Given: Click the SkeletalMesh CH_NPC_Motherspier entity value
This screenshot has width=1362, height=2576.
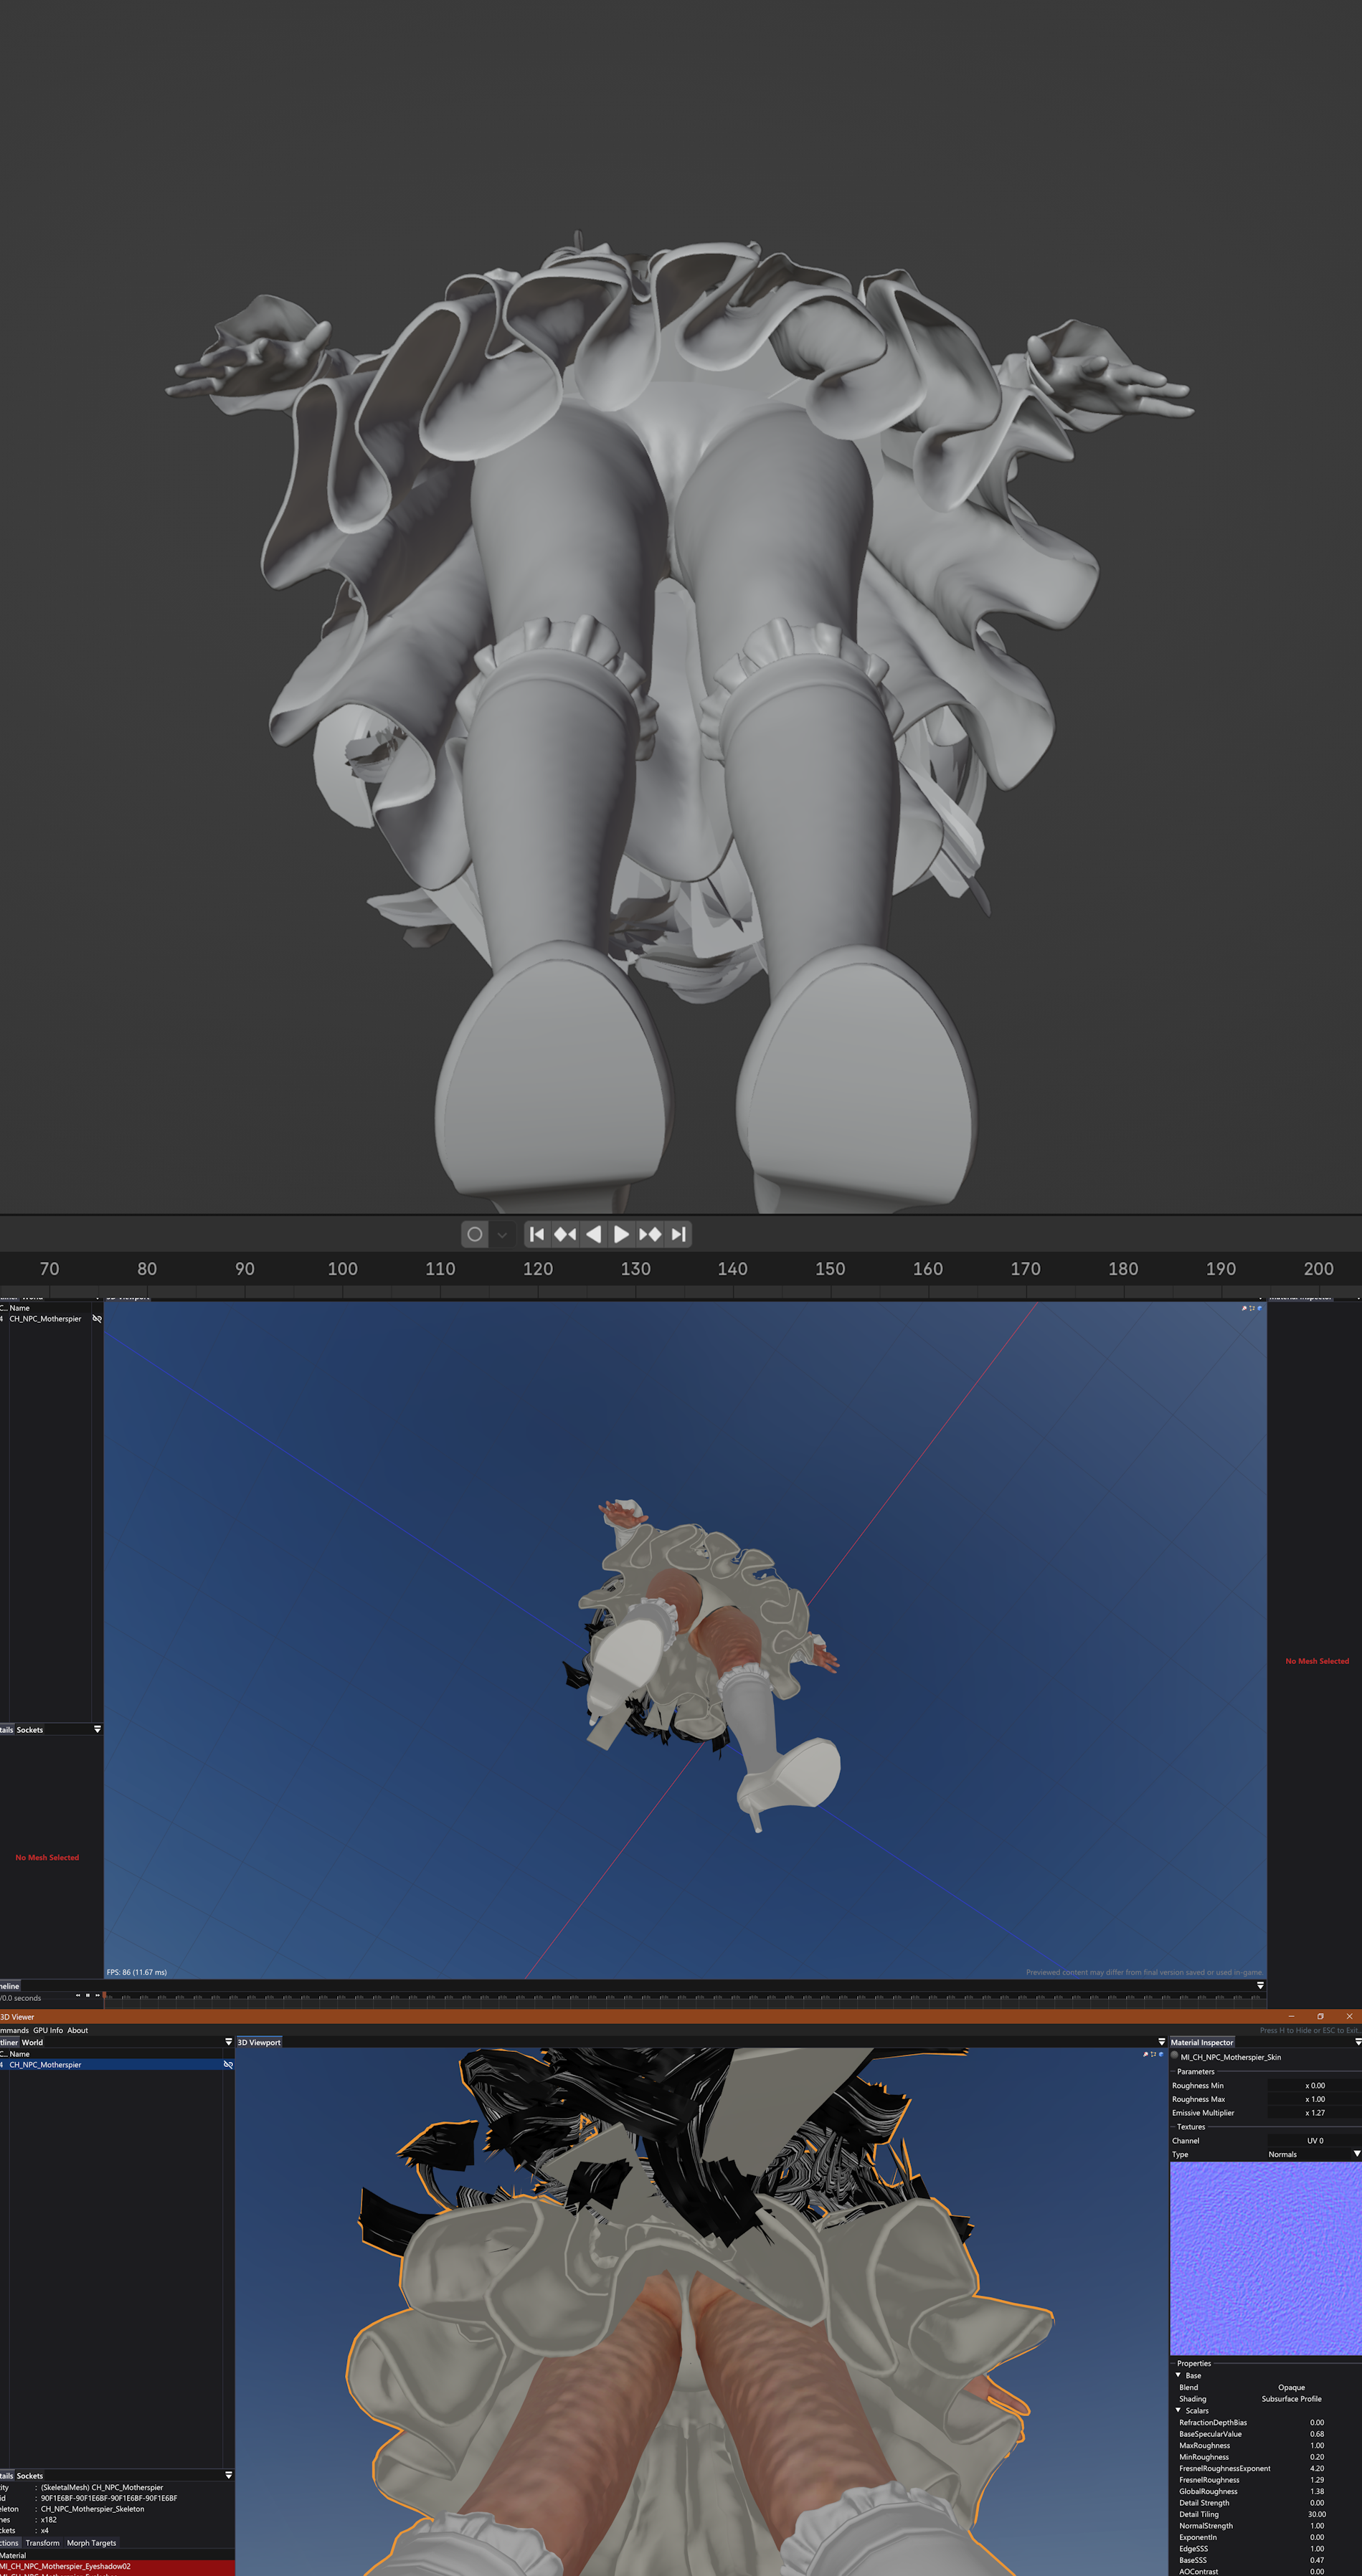Looking at the screenshot, I should coord(101,2487).
